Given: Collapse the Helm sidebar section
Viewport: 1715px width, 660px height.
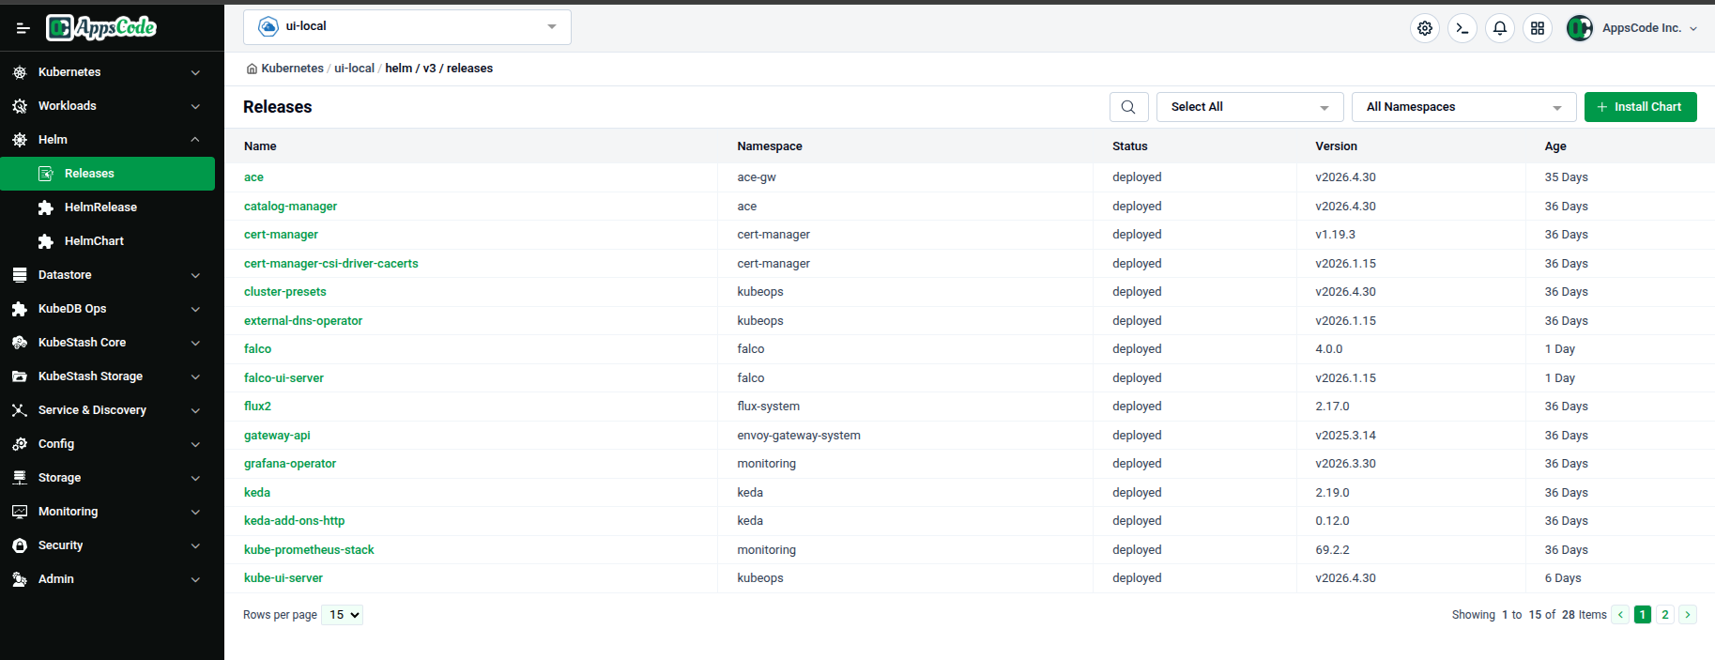Looking at the screenshot, I should click(195, 140).
